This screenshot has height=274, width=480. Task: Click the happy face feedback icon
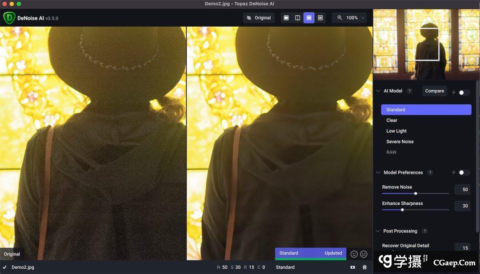coord(354,254)
